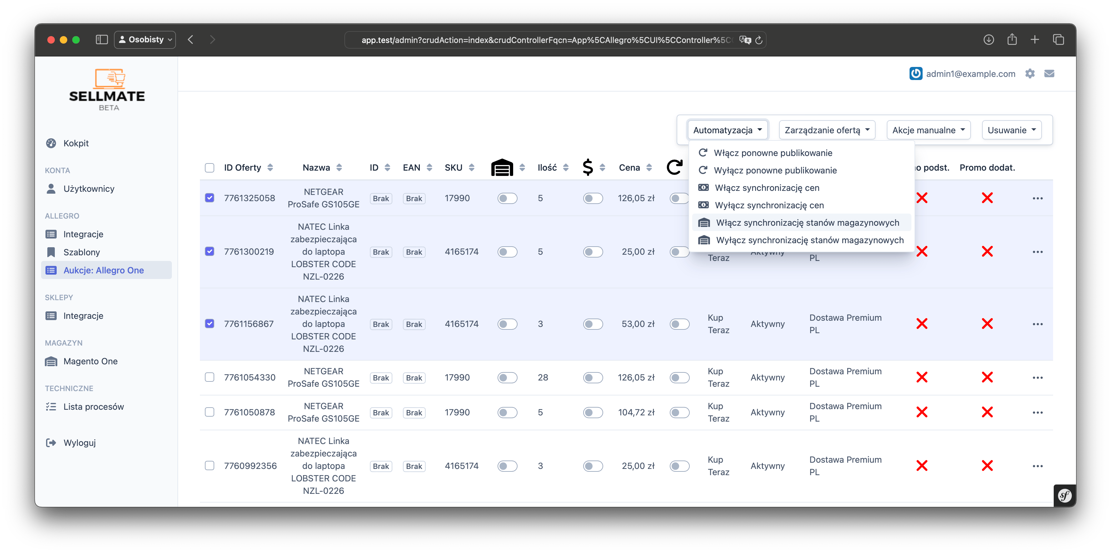Open the envelope messages icon

tap(1049, 74)
